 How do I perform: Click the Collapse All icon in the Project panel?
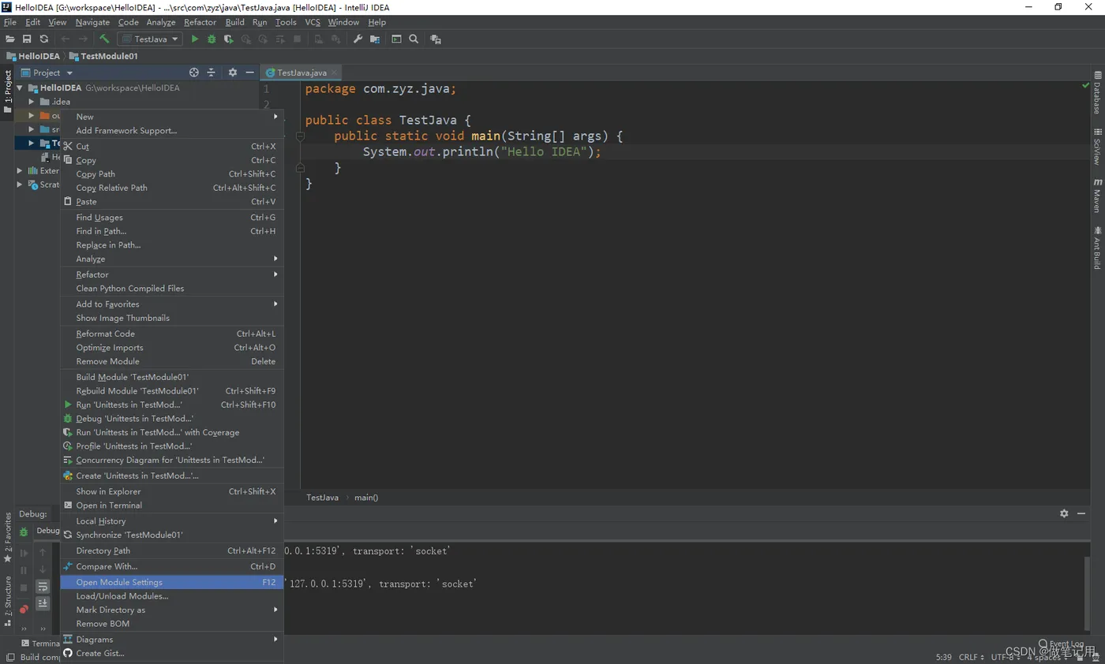point(212,72)
